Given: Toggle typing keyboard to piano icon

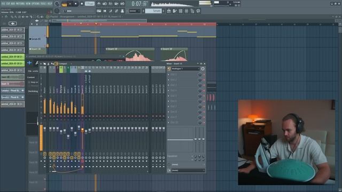Looking at the screenshot, I should click(x=99, y=11).
